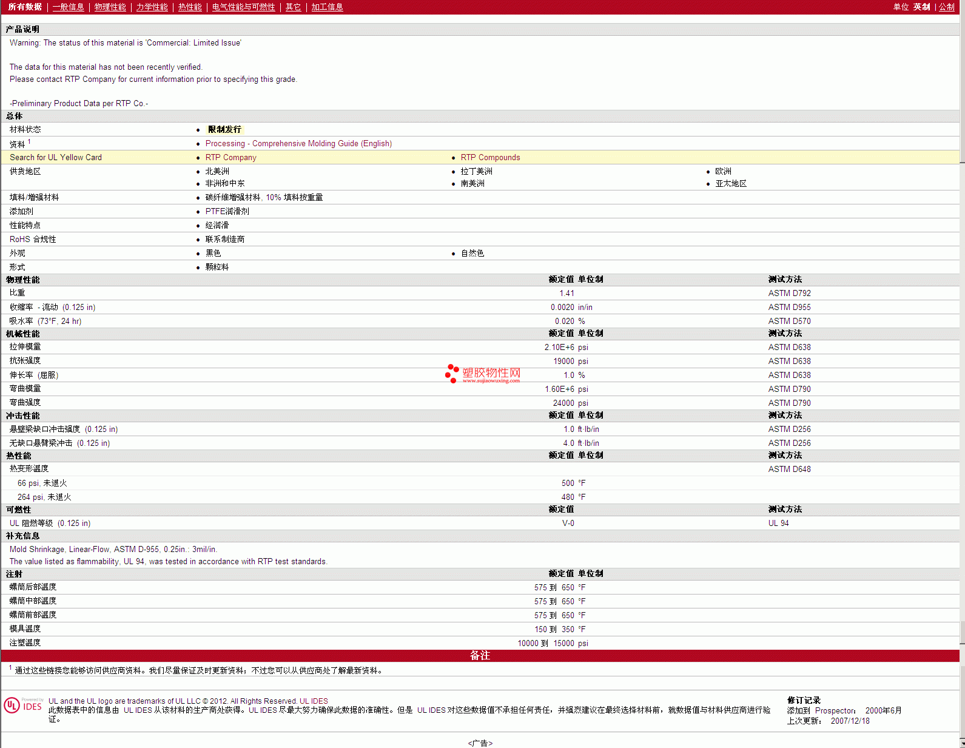The width and height of the screenshot is (965, 748).
Task: Open the 热性能 tab
Action: click(x=190, y=7)
